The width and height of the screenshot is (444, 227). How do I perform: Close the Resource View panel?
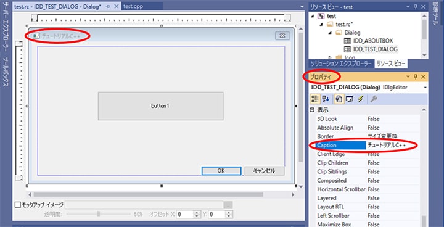(x=423, y=7)
